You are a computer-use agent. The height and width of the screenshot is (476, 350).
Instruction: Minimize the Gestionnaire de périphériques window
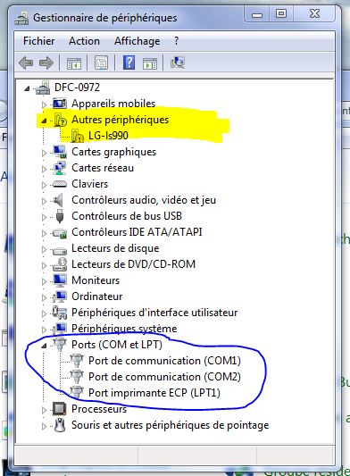257,14
